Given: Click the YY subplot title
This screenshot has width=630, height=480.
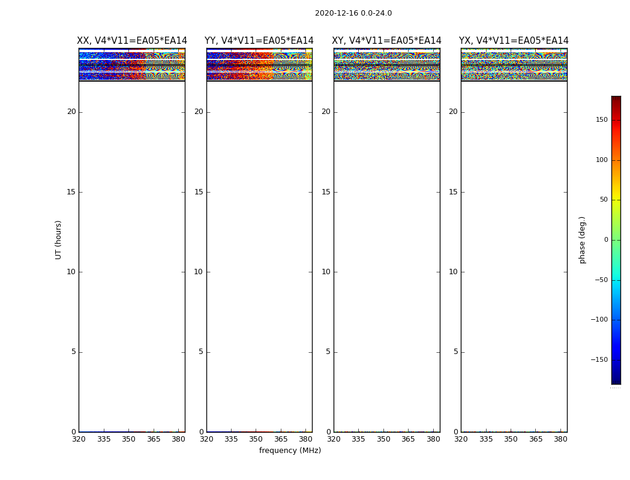Looking at the screenshot, I should (259, 41).
